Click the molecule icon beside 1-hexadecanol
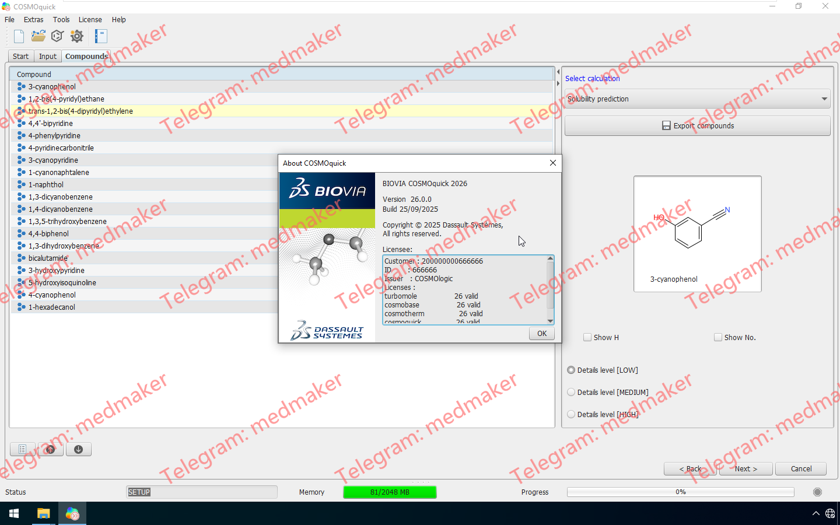Image resolution: width=840 pixels, height=525 pixels. point(21,307)
